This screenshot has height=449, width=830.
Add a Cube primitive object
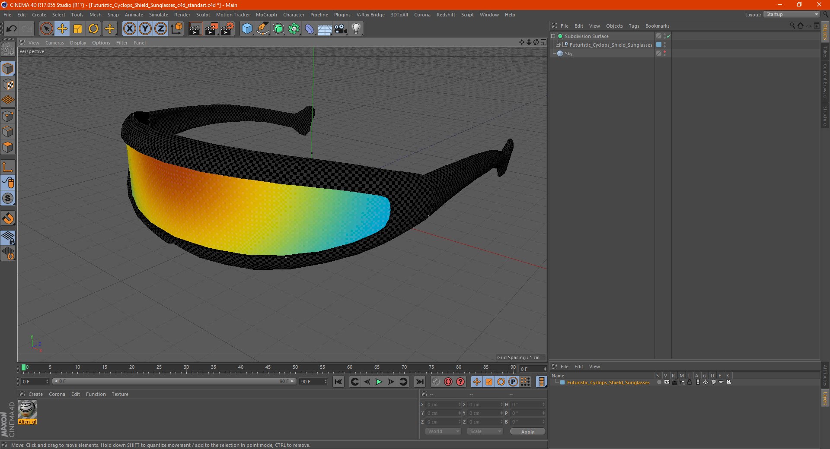[247, 29]
